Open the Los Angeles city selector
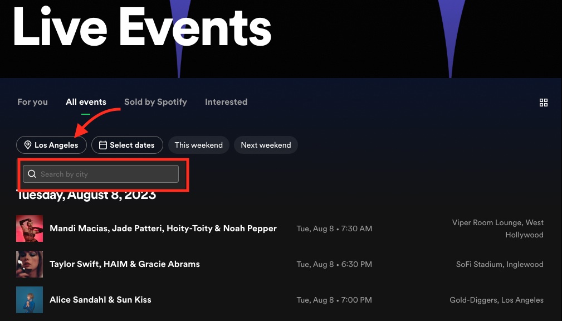The height and width of the screenshot is (321, 562). coord(51,145)
